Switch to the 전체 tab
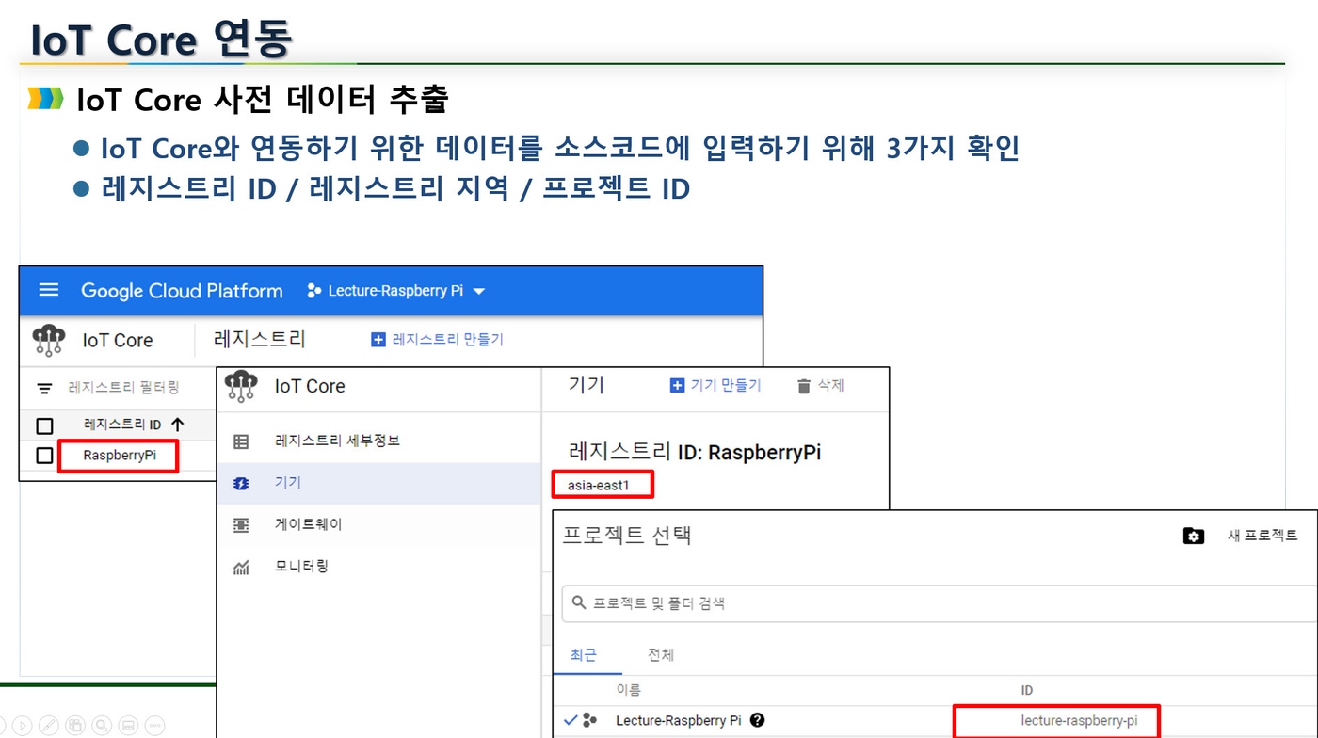The width and height of the screenshot is (1318, 738). 661,654
